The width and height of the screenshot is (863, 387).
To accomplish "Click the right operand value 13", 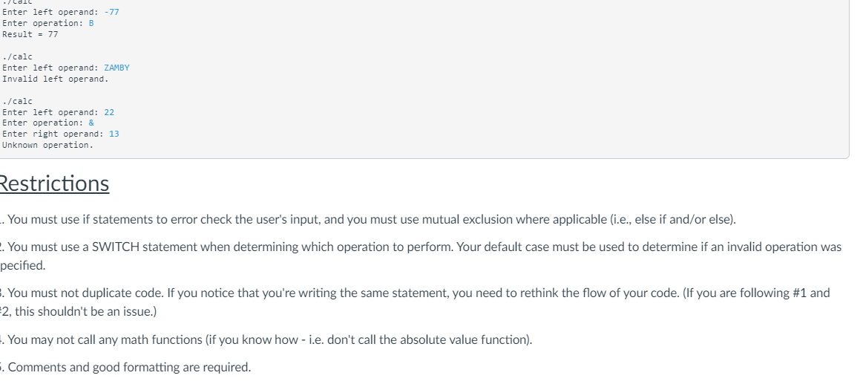I will (x=114, y=134).
